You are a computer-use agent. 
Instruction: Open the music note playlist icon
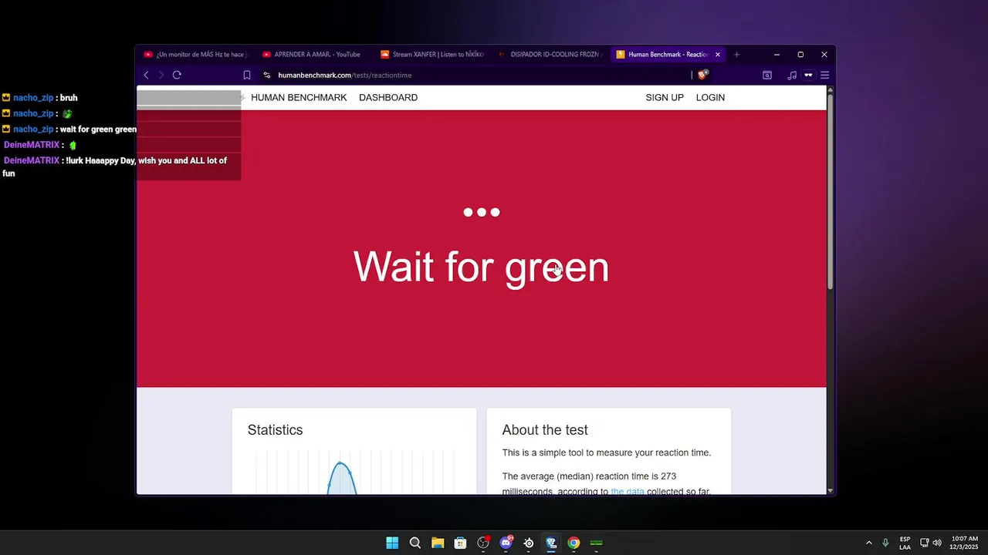(x=792, y=75)
